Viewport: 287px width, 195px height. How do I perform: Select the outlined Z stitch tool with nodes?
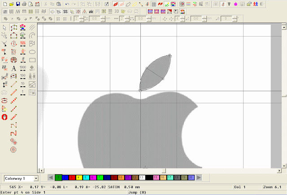click(13, 125)
